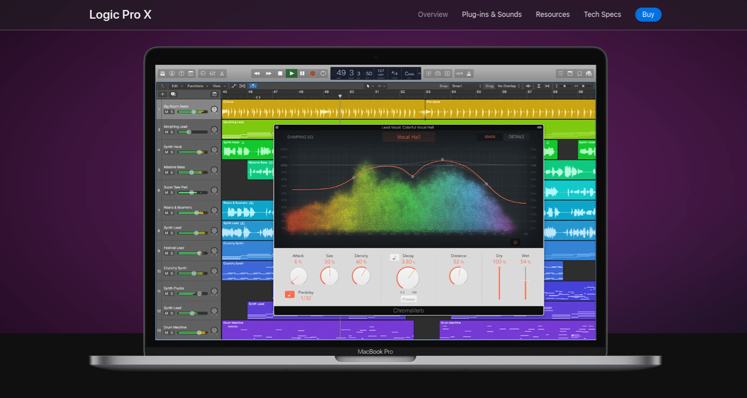
Task: Toggle Predelay tempo sync in ChromaVerb
Action: (290, 295)
